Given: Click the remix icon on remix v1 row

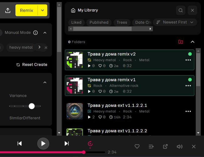Looking at the screenshot, I should 89,86.
